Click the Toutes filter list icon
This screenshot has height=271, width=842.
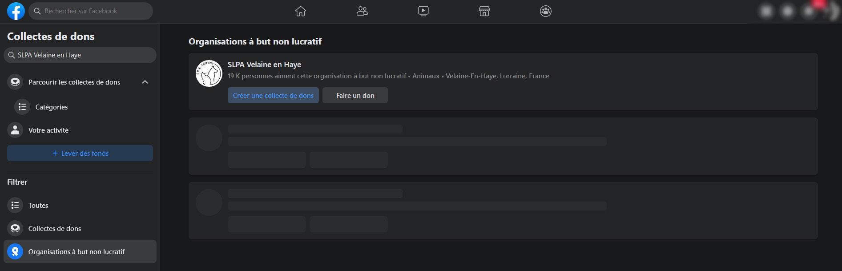pos(15,205)
